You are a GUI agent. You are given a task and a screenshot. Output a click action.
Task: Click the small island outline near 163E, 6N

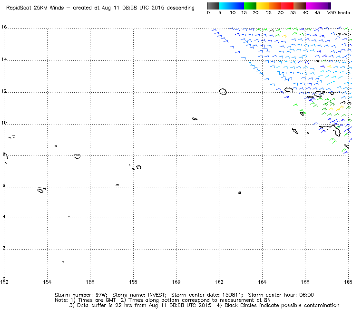pyautogui.click(x=240, y=193)
